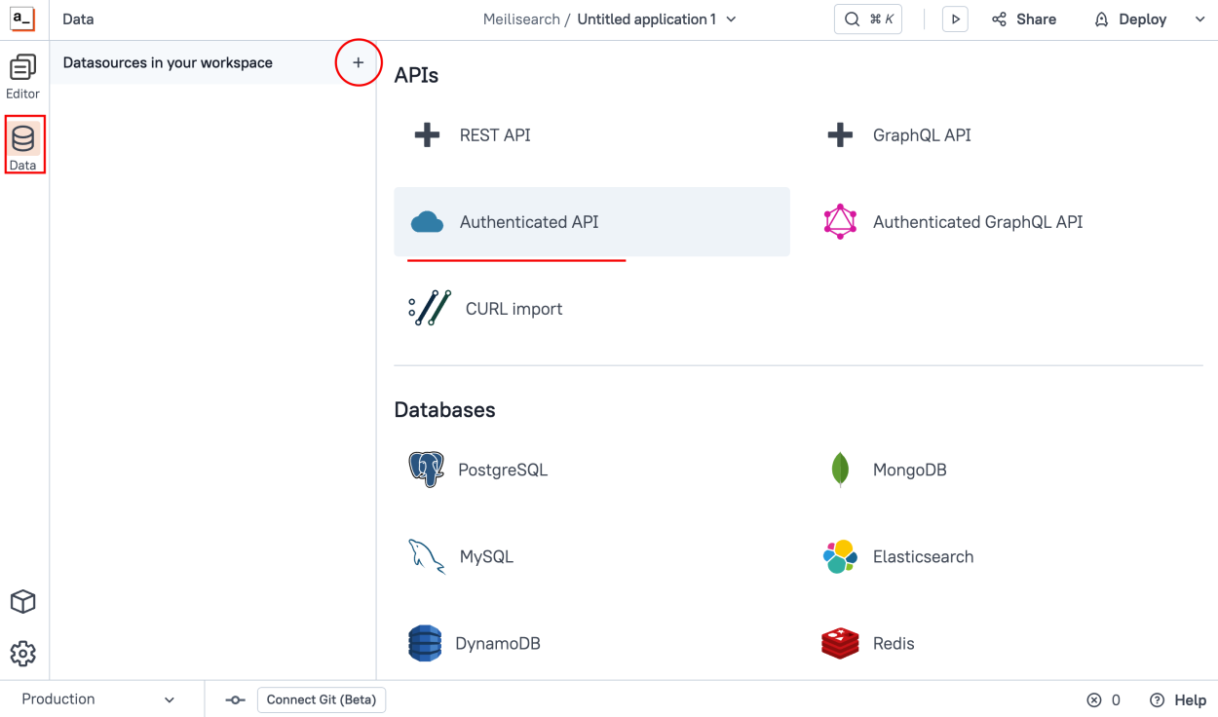Import an API using CURL import
Viewport: 1218px width, 717px height.
point(514,309)
